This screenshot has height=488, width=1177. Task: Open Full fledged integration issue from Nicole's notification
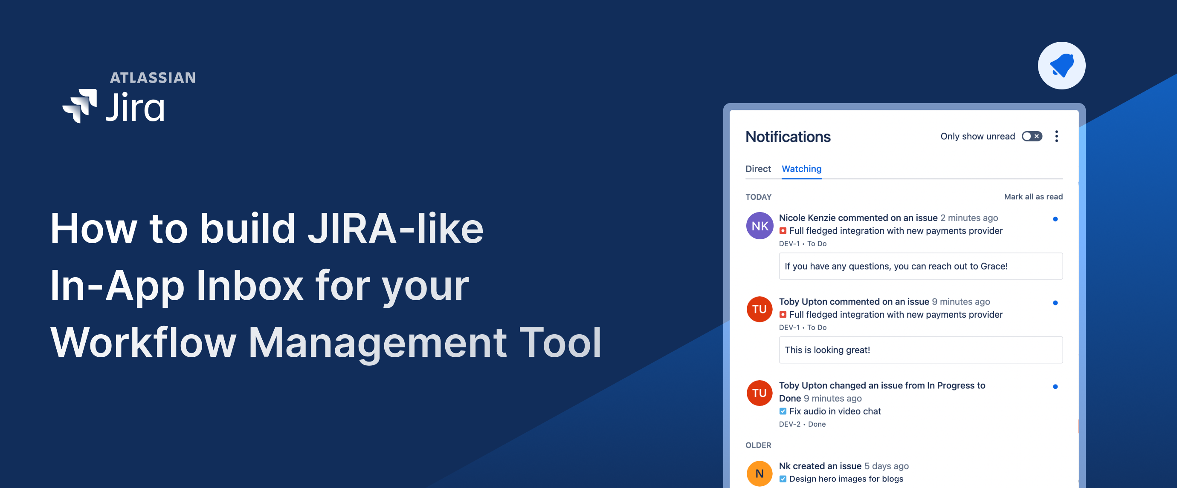(x=896, y=231)
